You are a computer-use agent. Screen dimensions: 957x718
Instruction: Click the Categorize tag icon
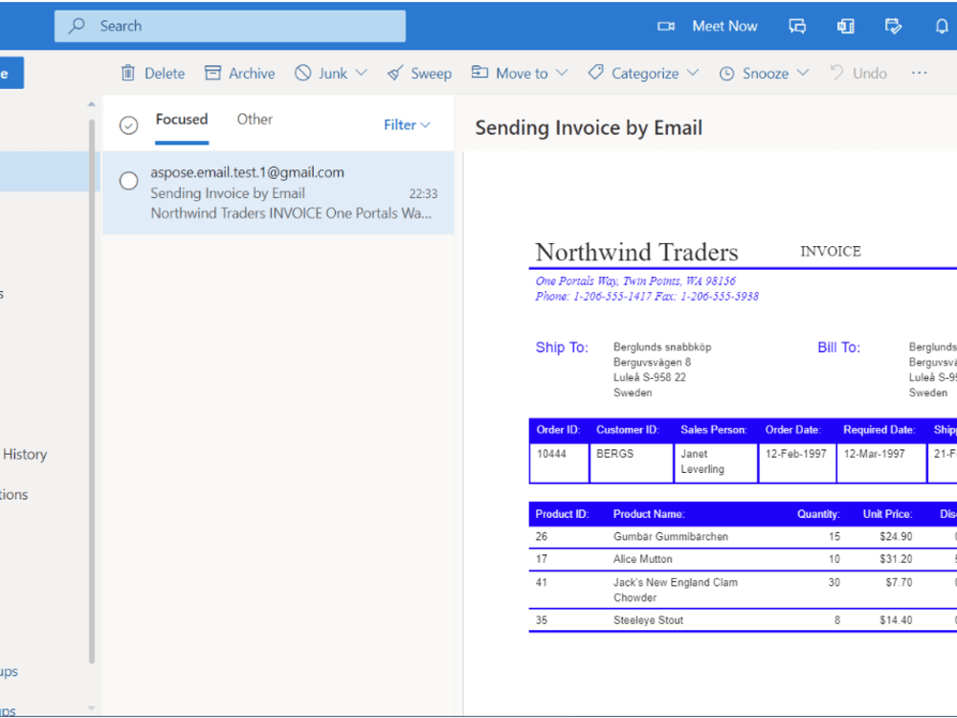pyautogui.click(x=595, y=73)
